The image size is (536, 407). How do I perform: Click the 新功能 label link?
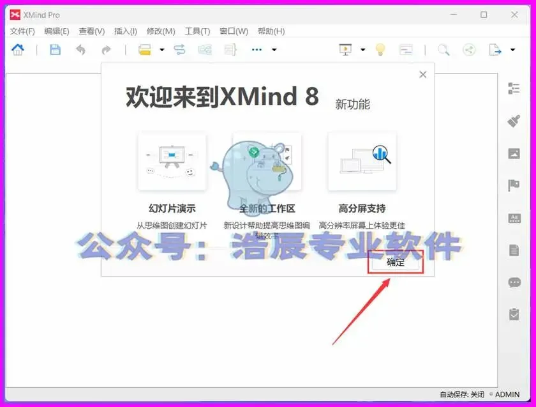tap(352, 104)
